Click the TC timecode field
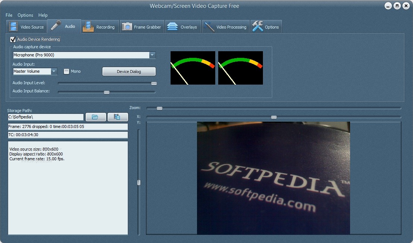413x243 pixels. [68, 135]
